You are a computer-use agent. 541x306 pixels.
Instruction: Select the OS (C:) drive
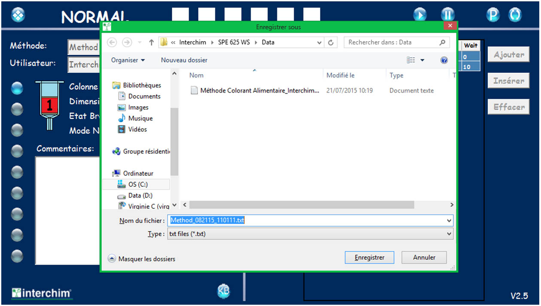click(x=136, y=184)
